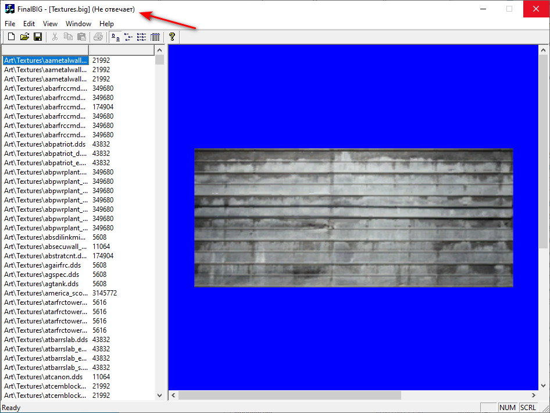Click the SCRL status bar indicator
The image size is (550, 413).
coord(528,407)
